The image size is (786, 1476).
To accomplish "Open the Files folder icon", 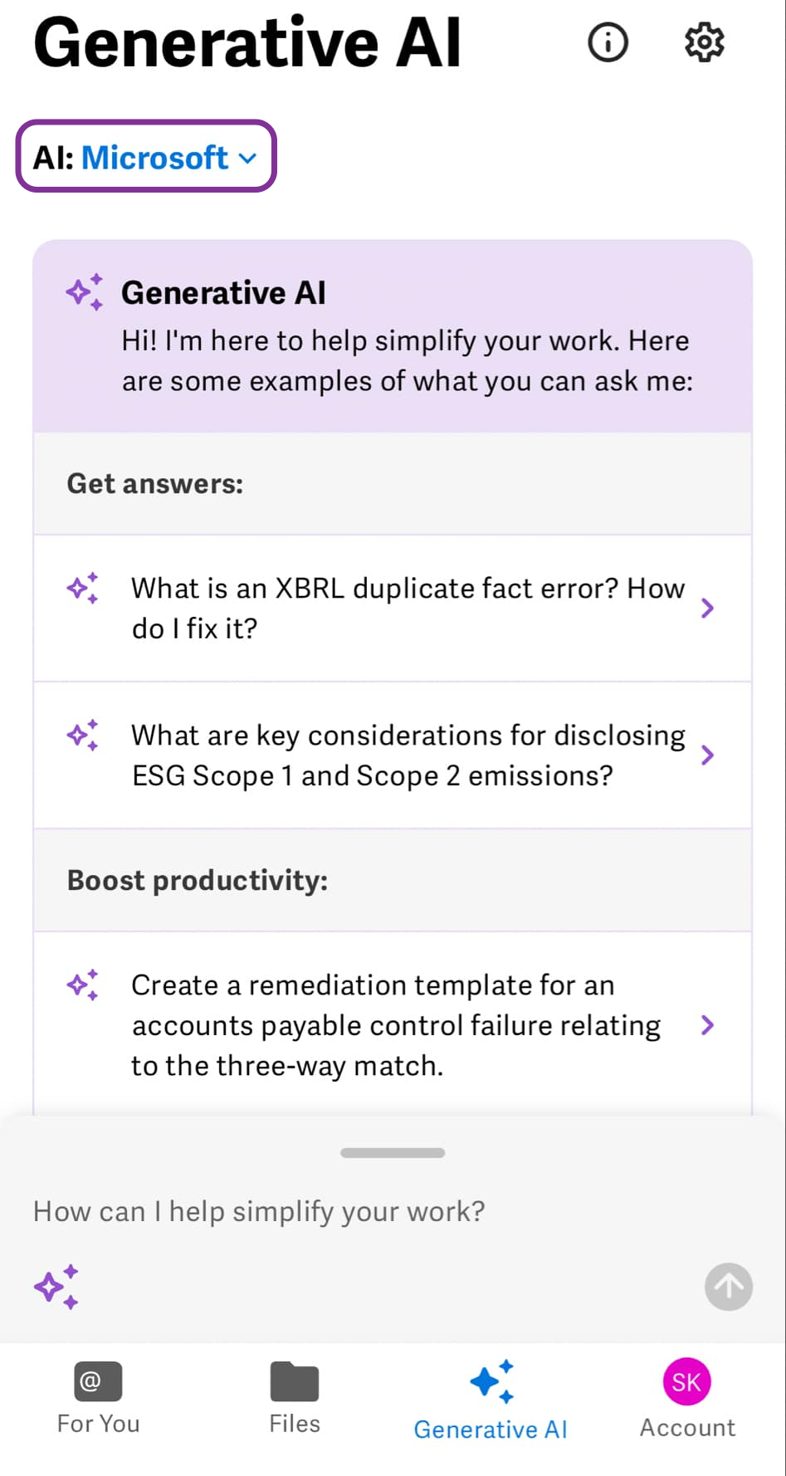I will pos(294,1381).
